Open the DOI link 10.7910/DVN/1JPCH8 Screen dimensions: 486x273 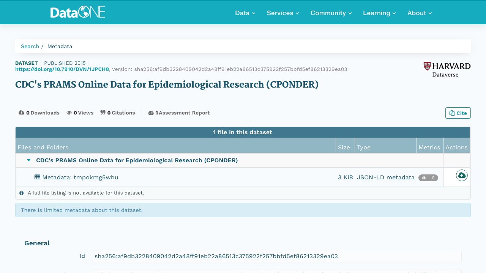tap(62, 69)
